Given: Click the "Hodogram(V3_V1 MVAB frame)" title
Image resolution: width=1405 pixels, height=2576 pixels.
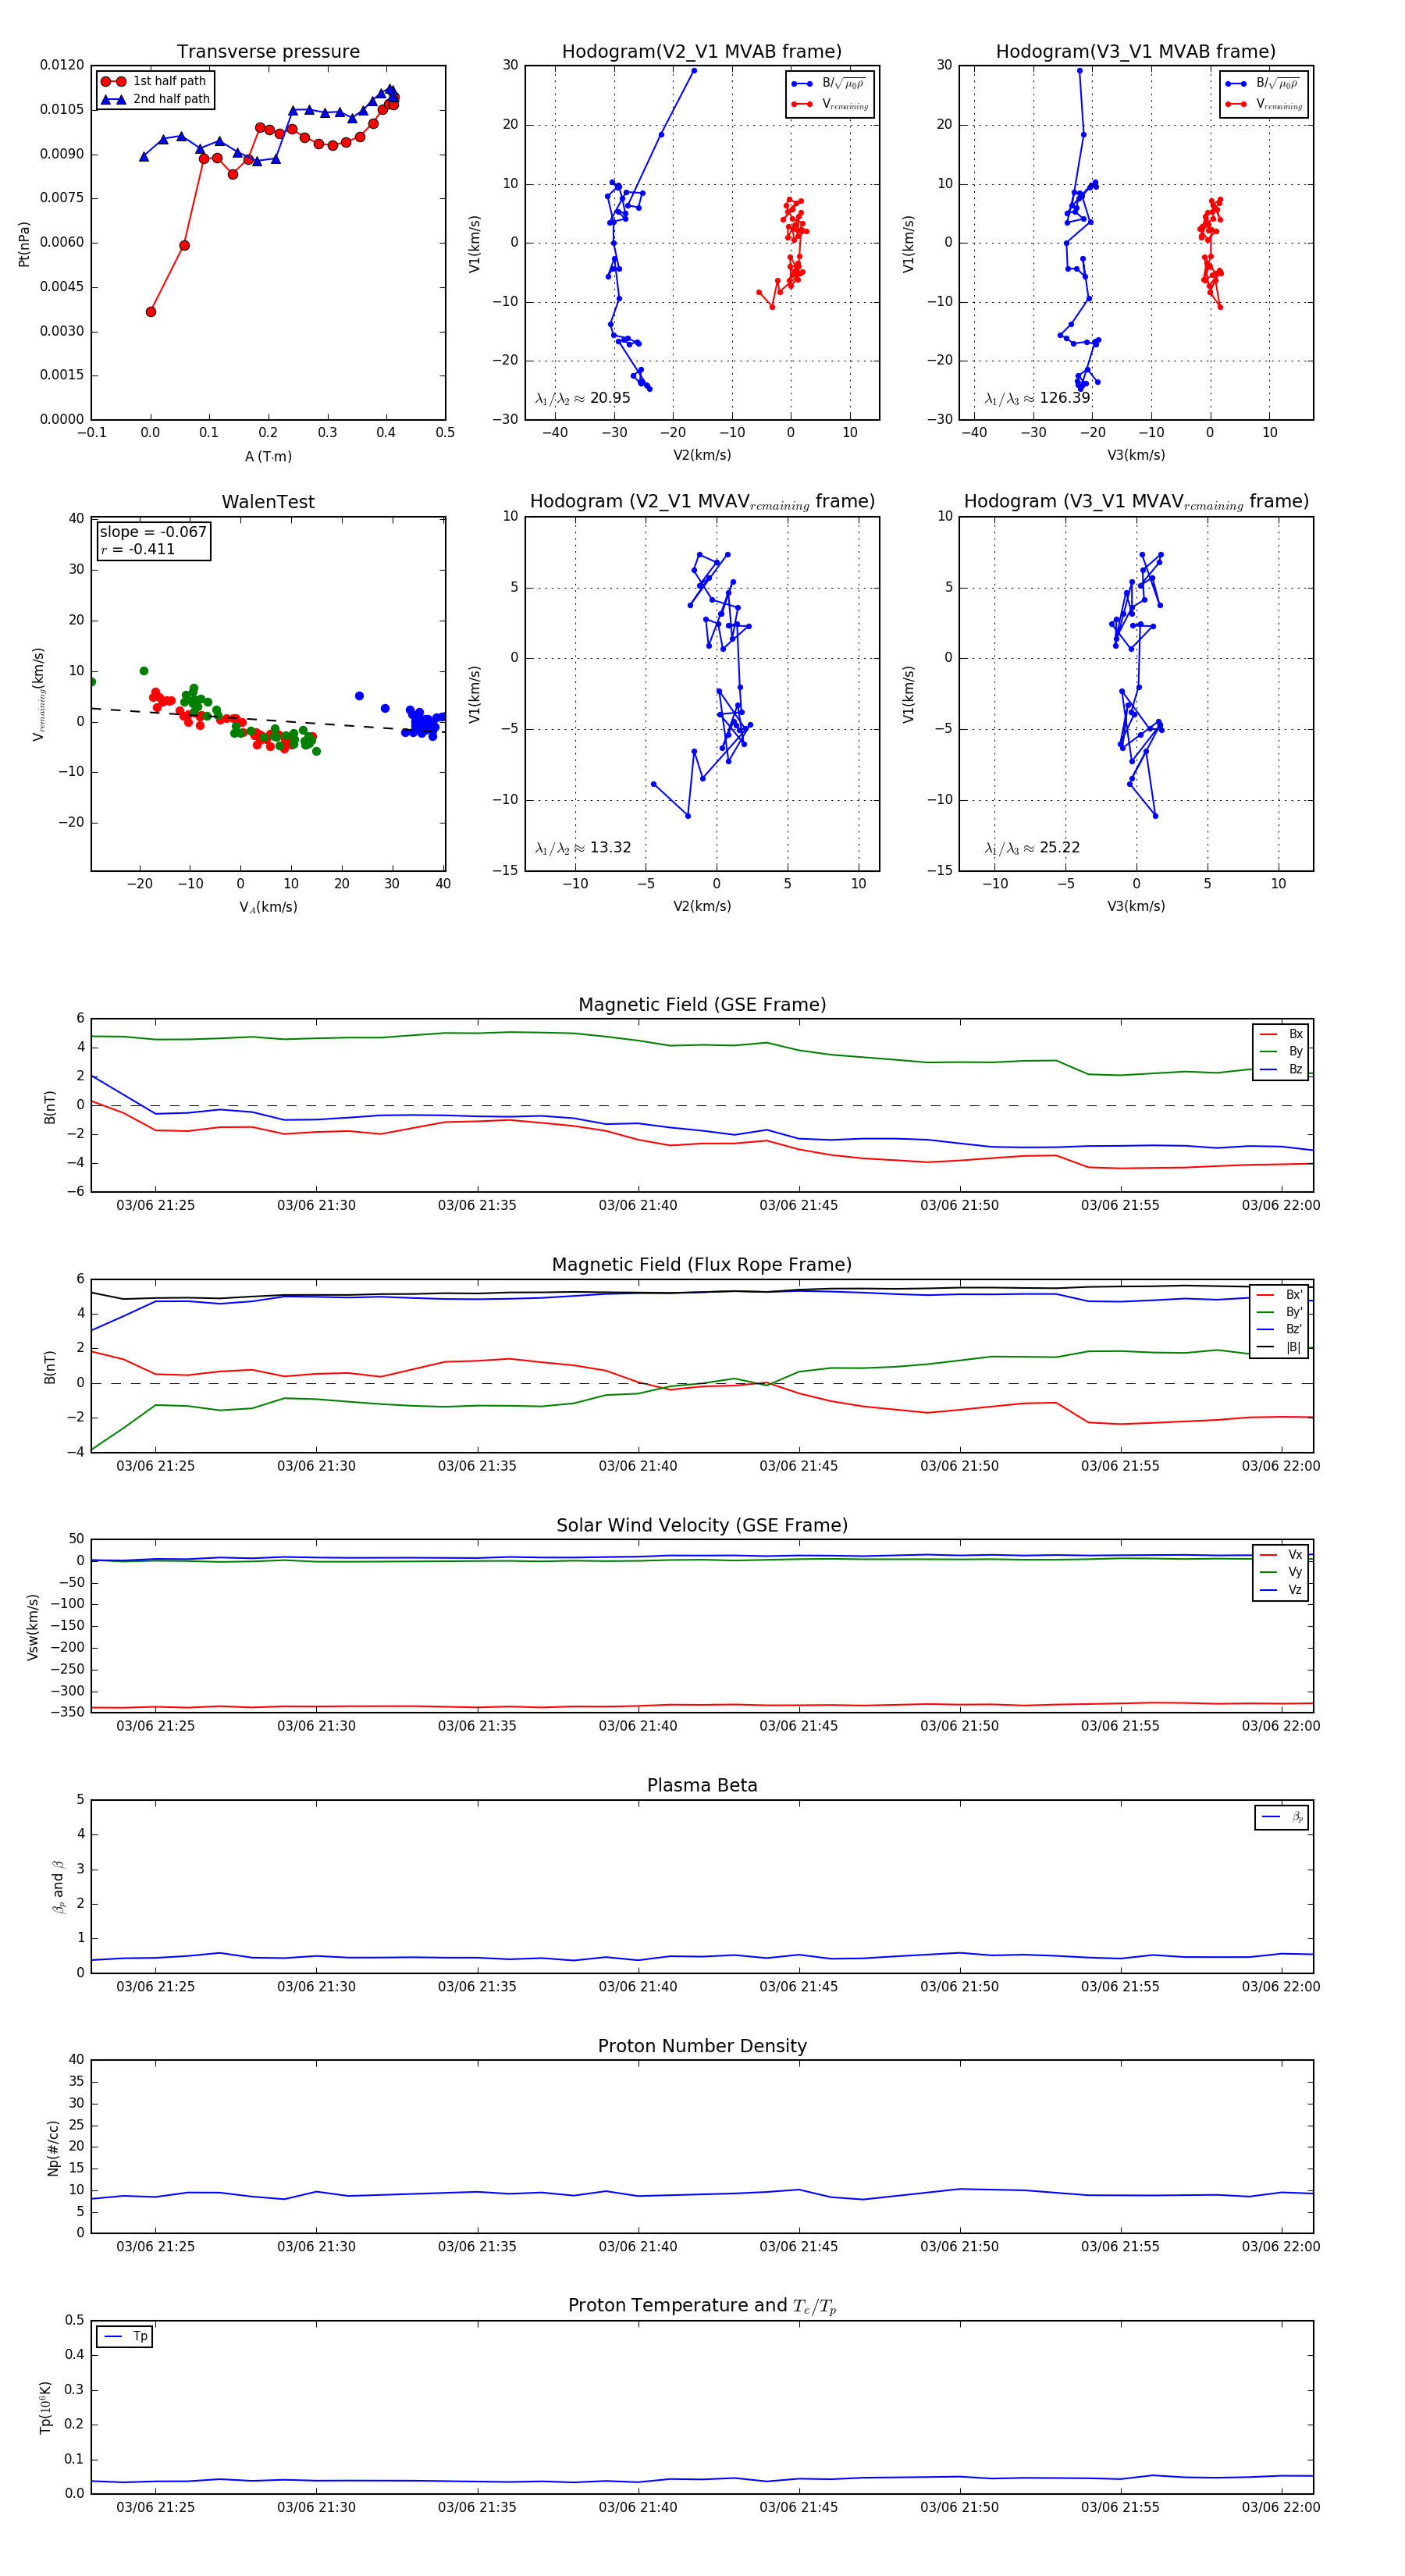Looking at the screenshot, I should pos(1136,52).
